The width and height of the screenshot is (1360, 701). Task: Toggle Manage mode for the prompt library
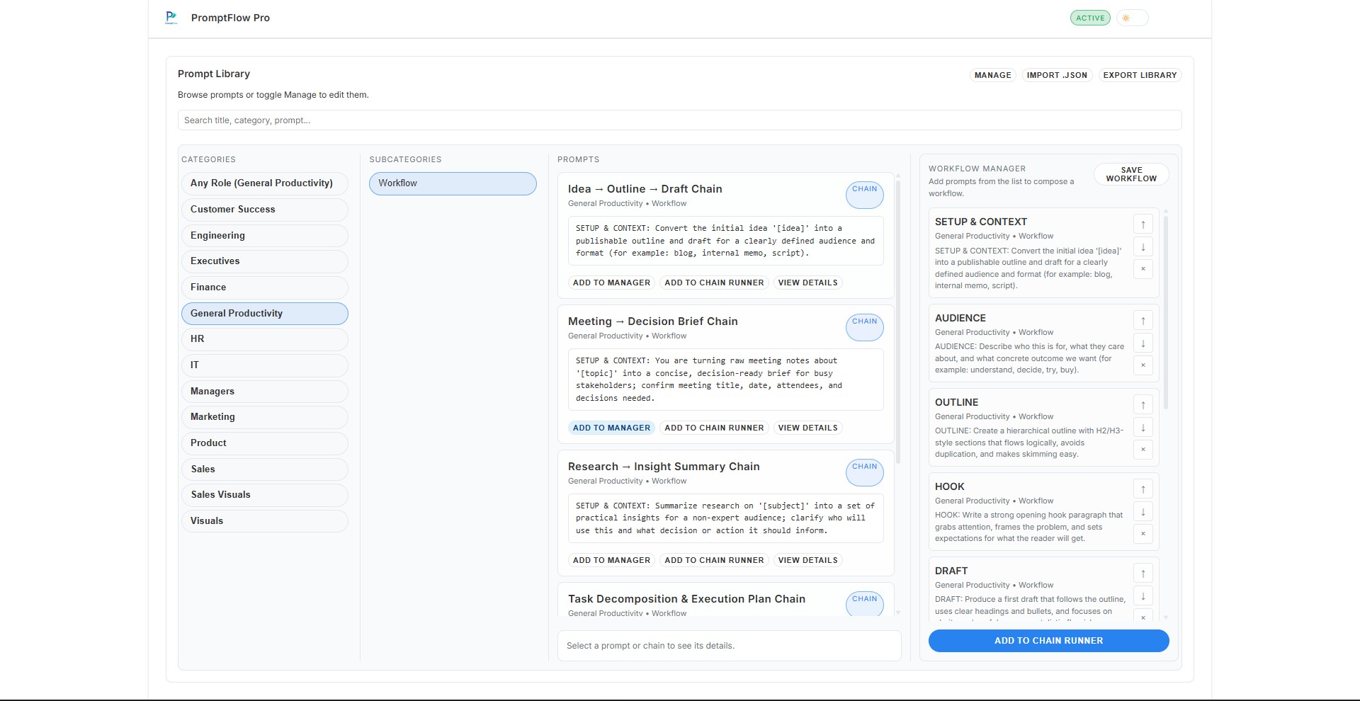(992, 75)
